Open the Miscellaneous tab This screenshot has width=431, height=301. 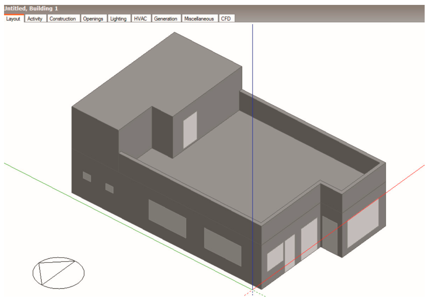[199, 19]
